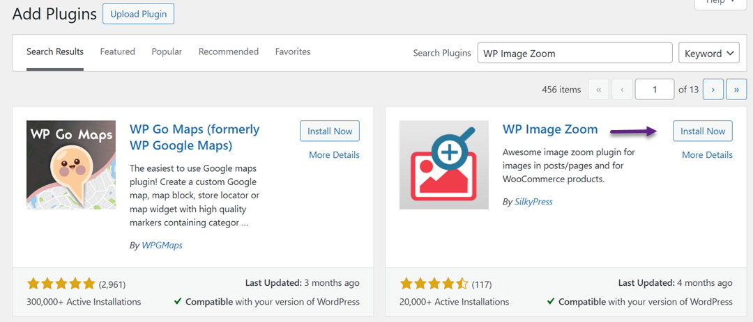The image size is (753, 322).
Task: Install the WP Image Zoom plugin
Action: pos(702,131)
